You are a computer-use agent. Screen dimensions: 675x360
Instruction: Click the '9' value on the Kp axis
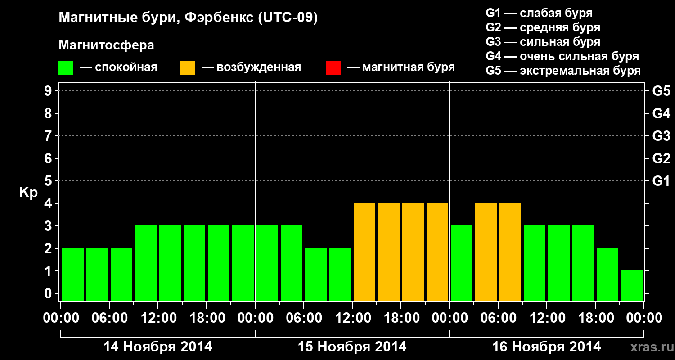tap(49, 91)
